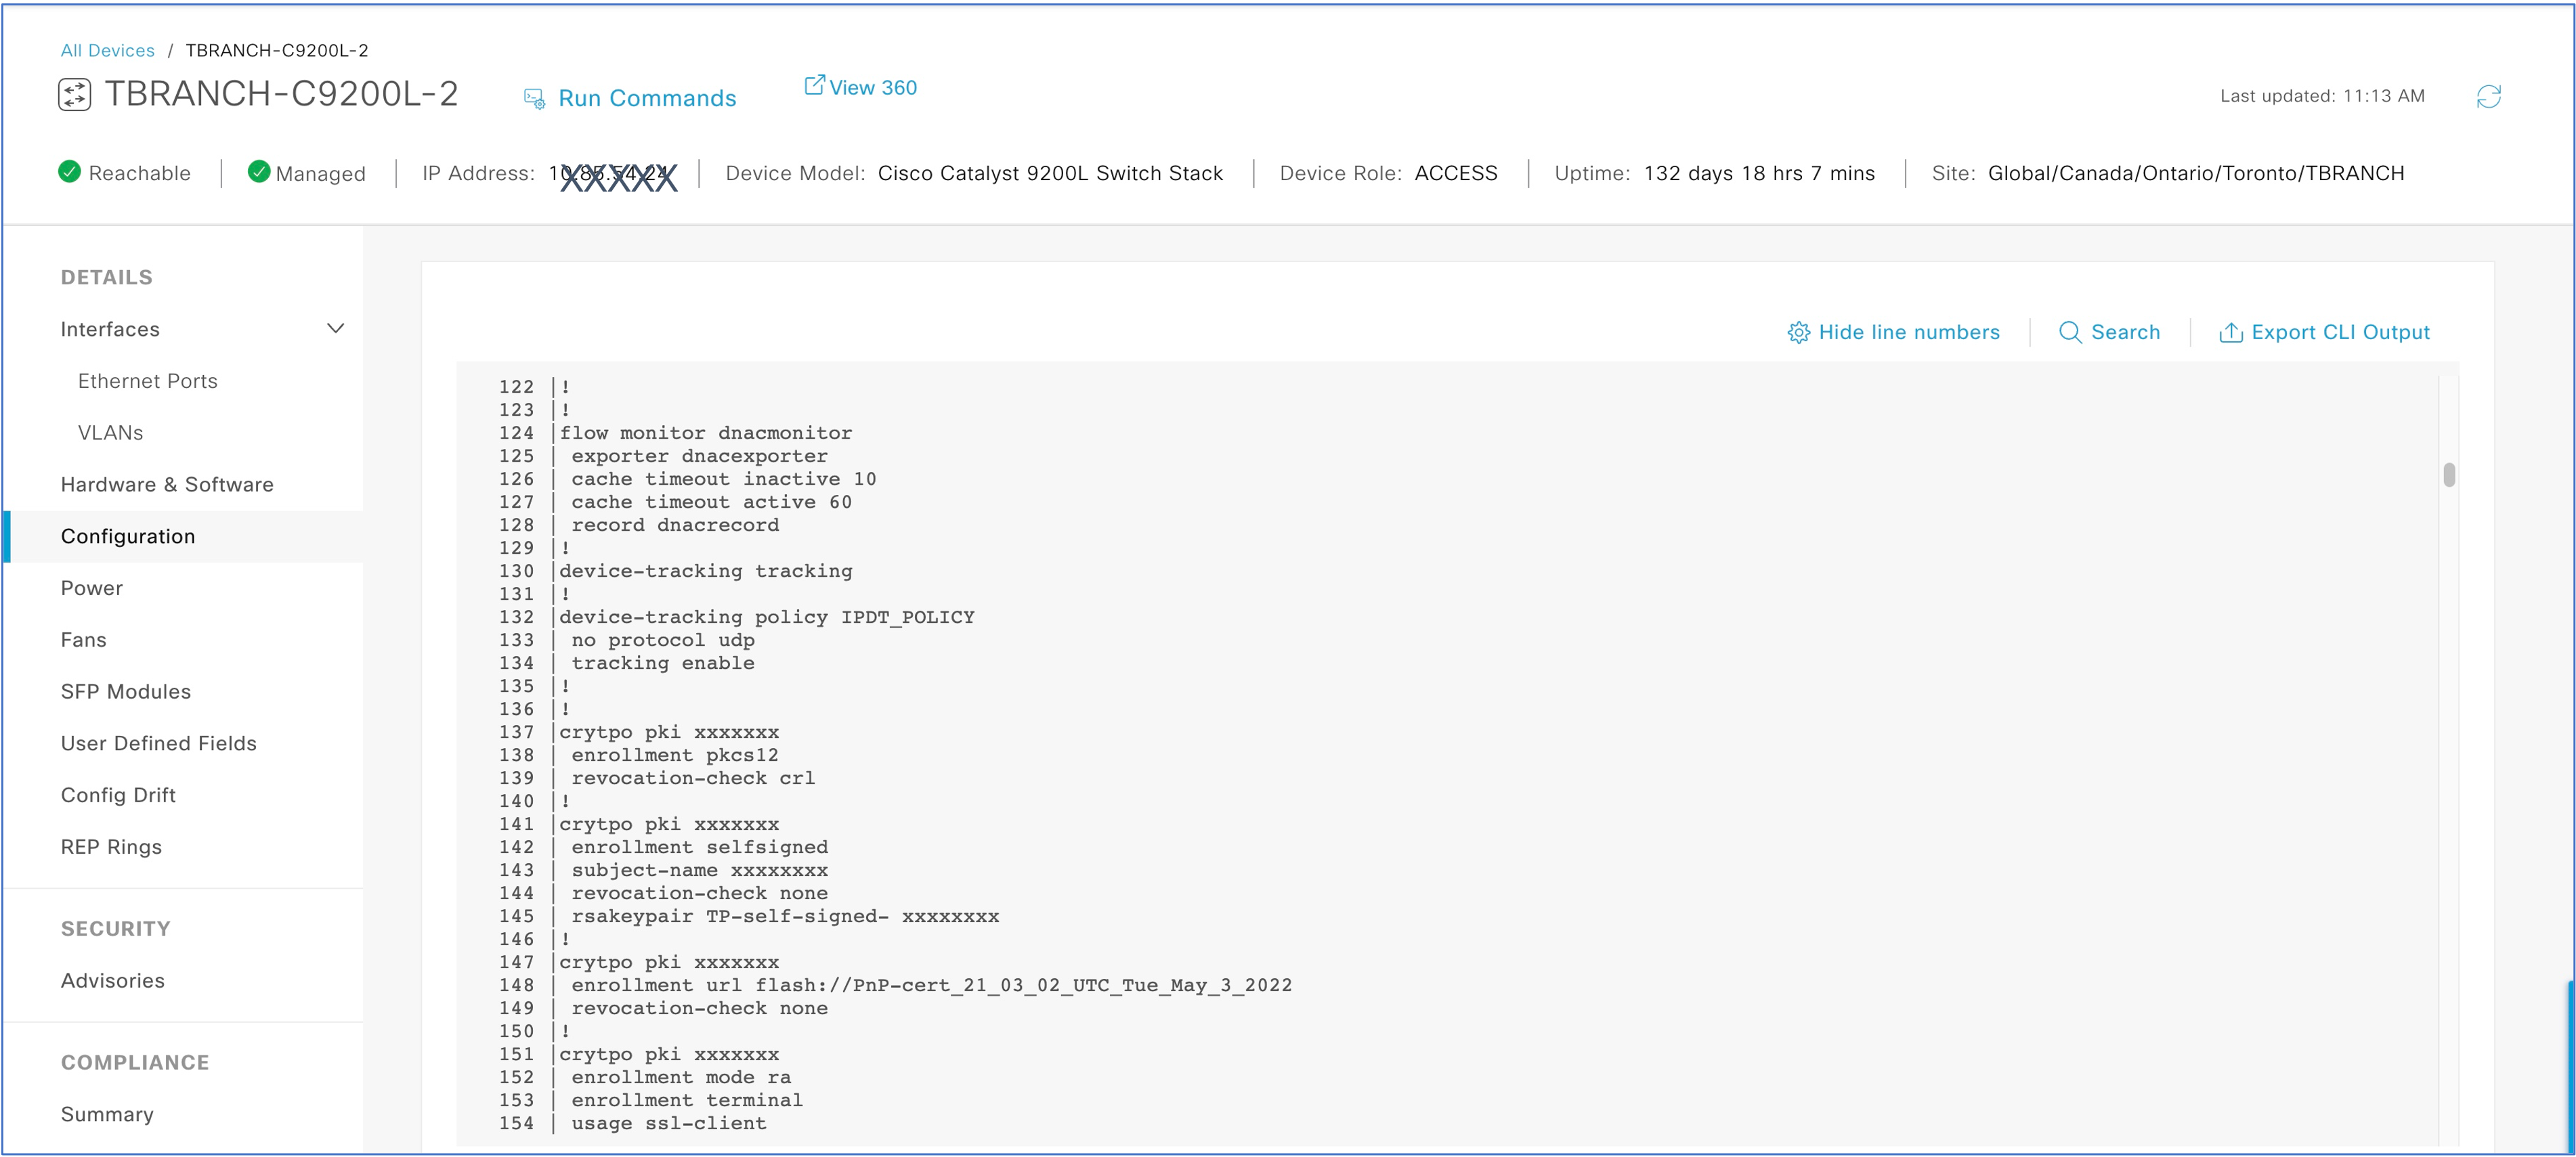The width and height of the screenshot is (2576, 1157).
Task: Open the All Devices breadcrumb link
Action: [x=107, y=50]
